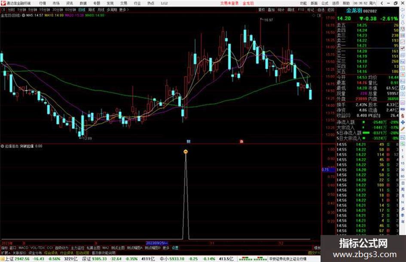The width and height of the screenshot is (406, 262).
Task: Open the 帮助 menu
Action: 346,3
